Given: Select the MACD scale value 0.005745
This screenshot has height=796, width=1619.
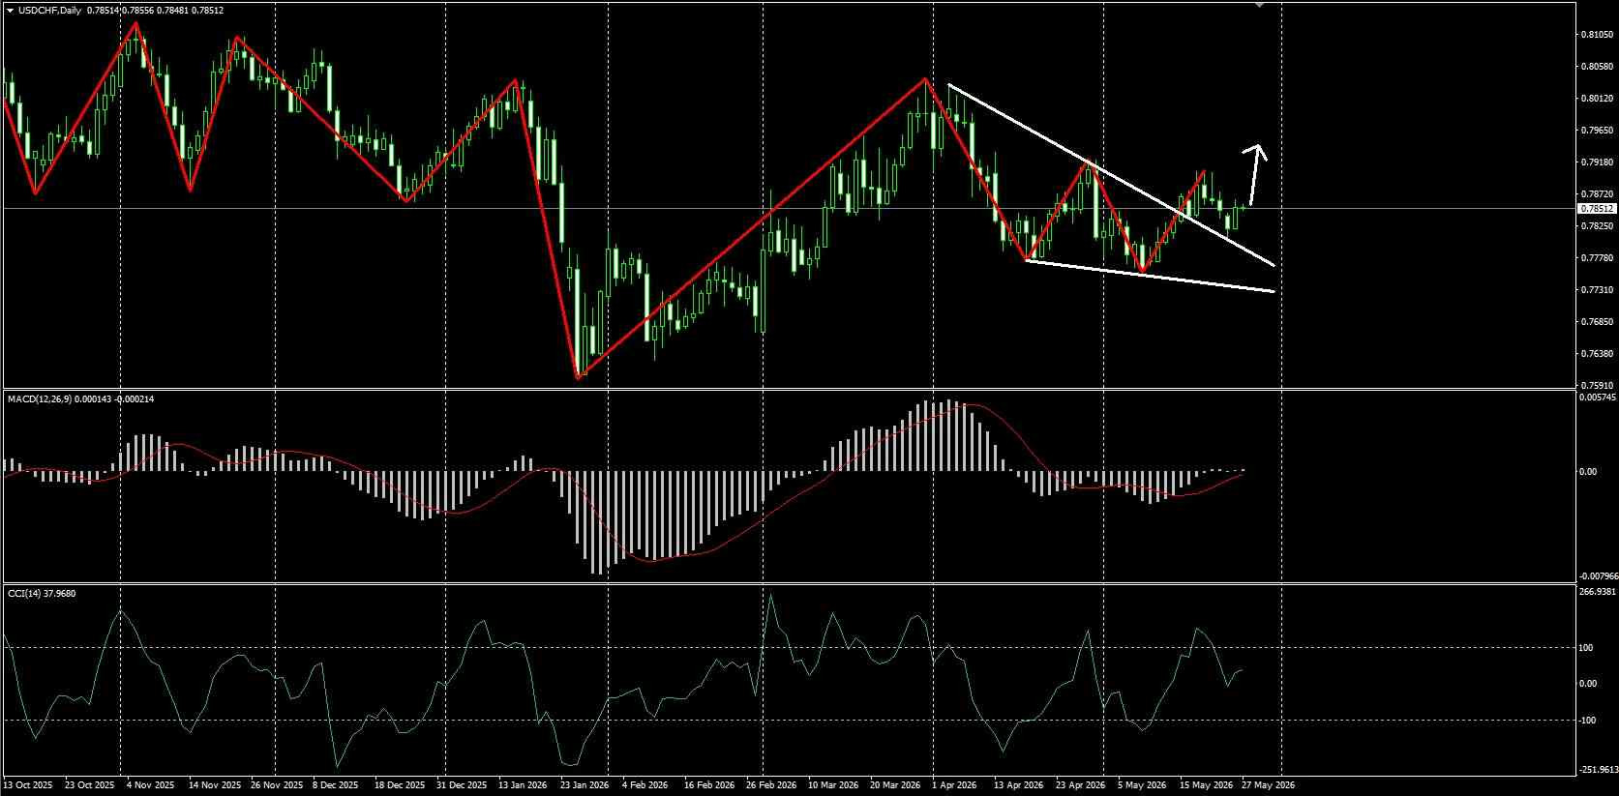Looking at the screenshot, I should tap(1598, 398).
